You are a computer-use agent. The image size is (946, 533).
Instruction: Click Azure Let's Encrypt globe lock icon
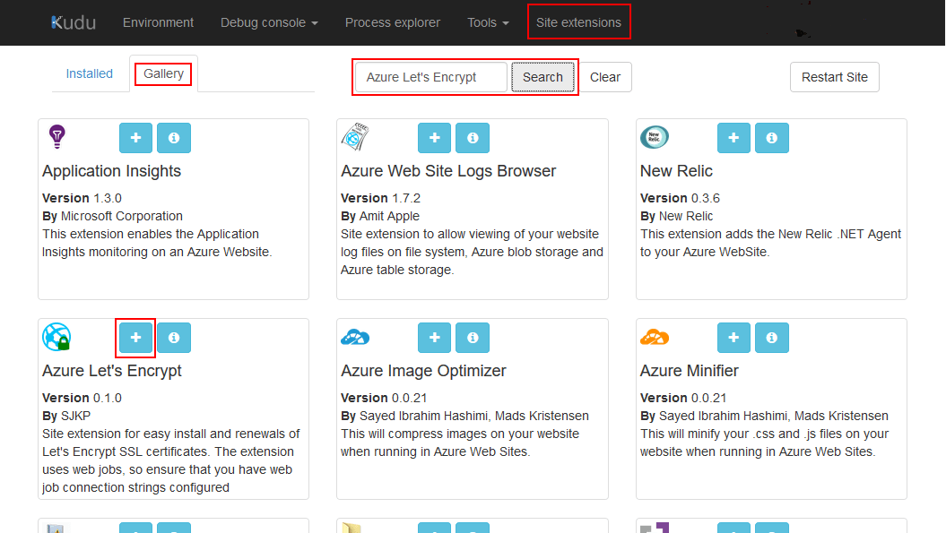[56, 337]
